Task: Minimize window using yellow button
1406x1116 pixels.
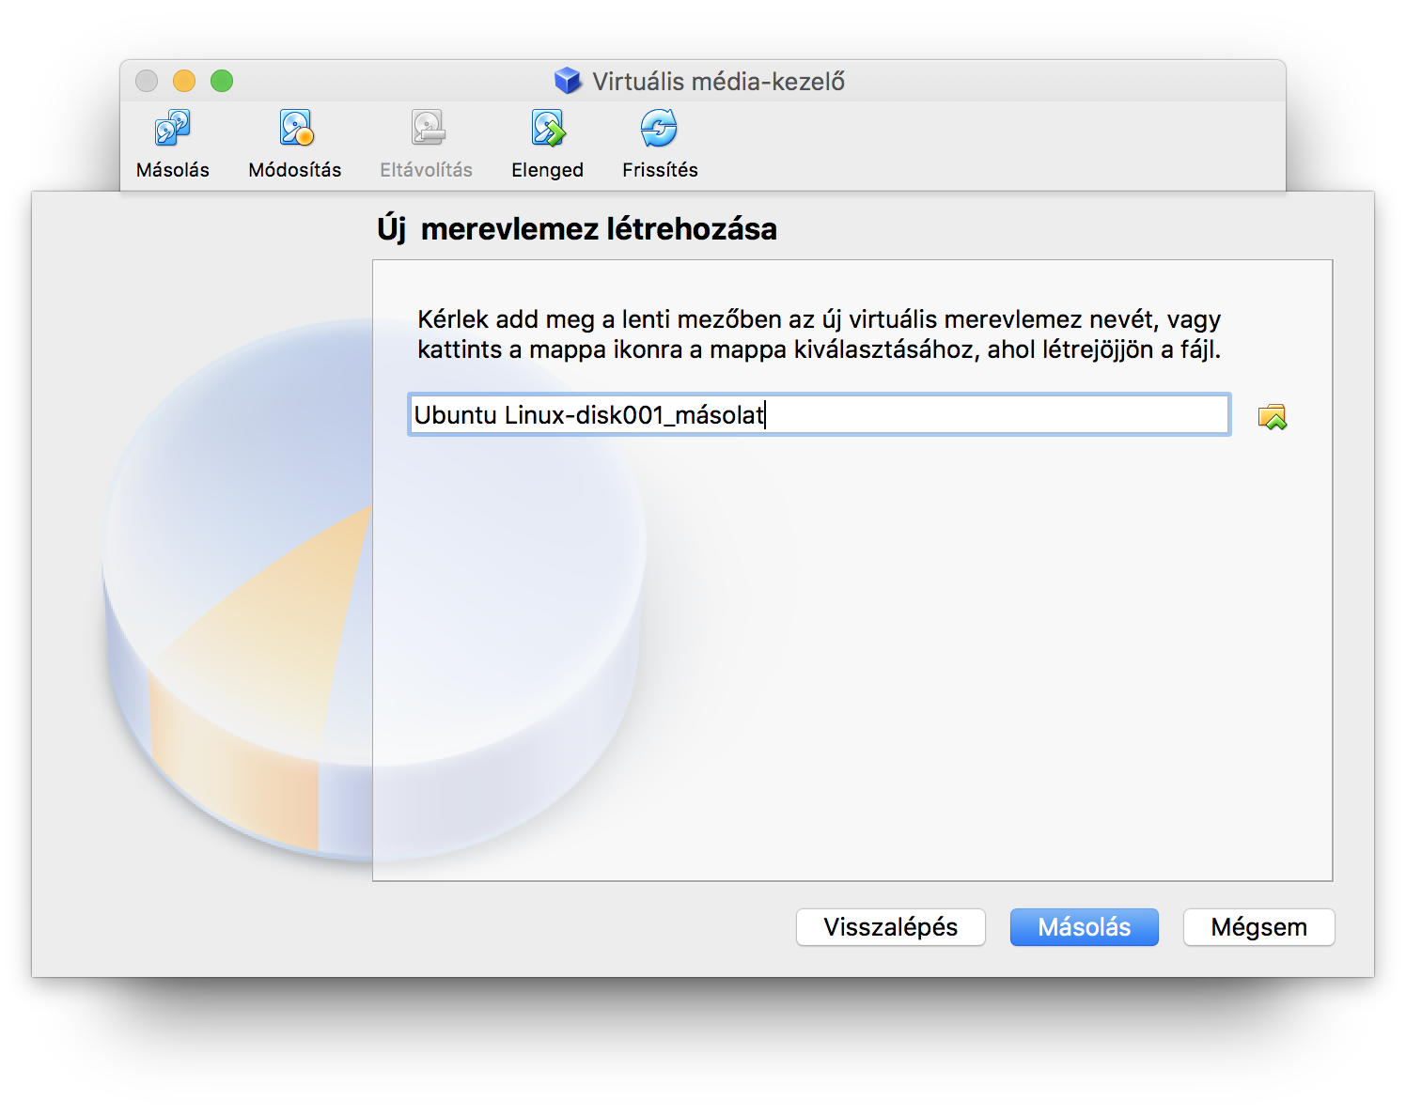Action: [184, 81]
